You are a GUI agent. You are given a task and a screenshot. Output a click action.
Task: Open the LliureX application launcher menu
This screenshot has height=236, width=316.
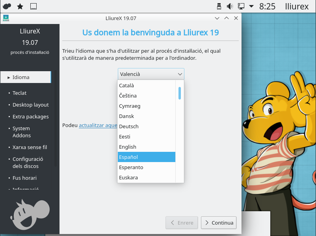coord(7,6)
